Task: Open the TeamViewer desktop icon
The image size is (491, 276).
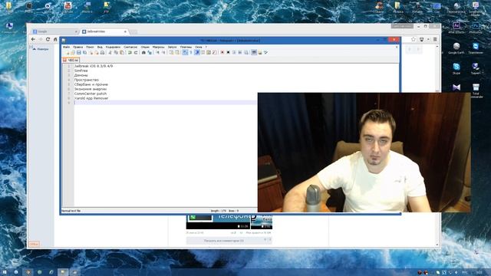Action: pos(476,48)
